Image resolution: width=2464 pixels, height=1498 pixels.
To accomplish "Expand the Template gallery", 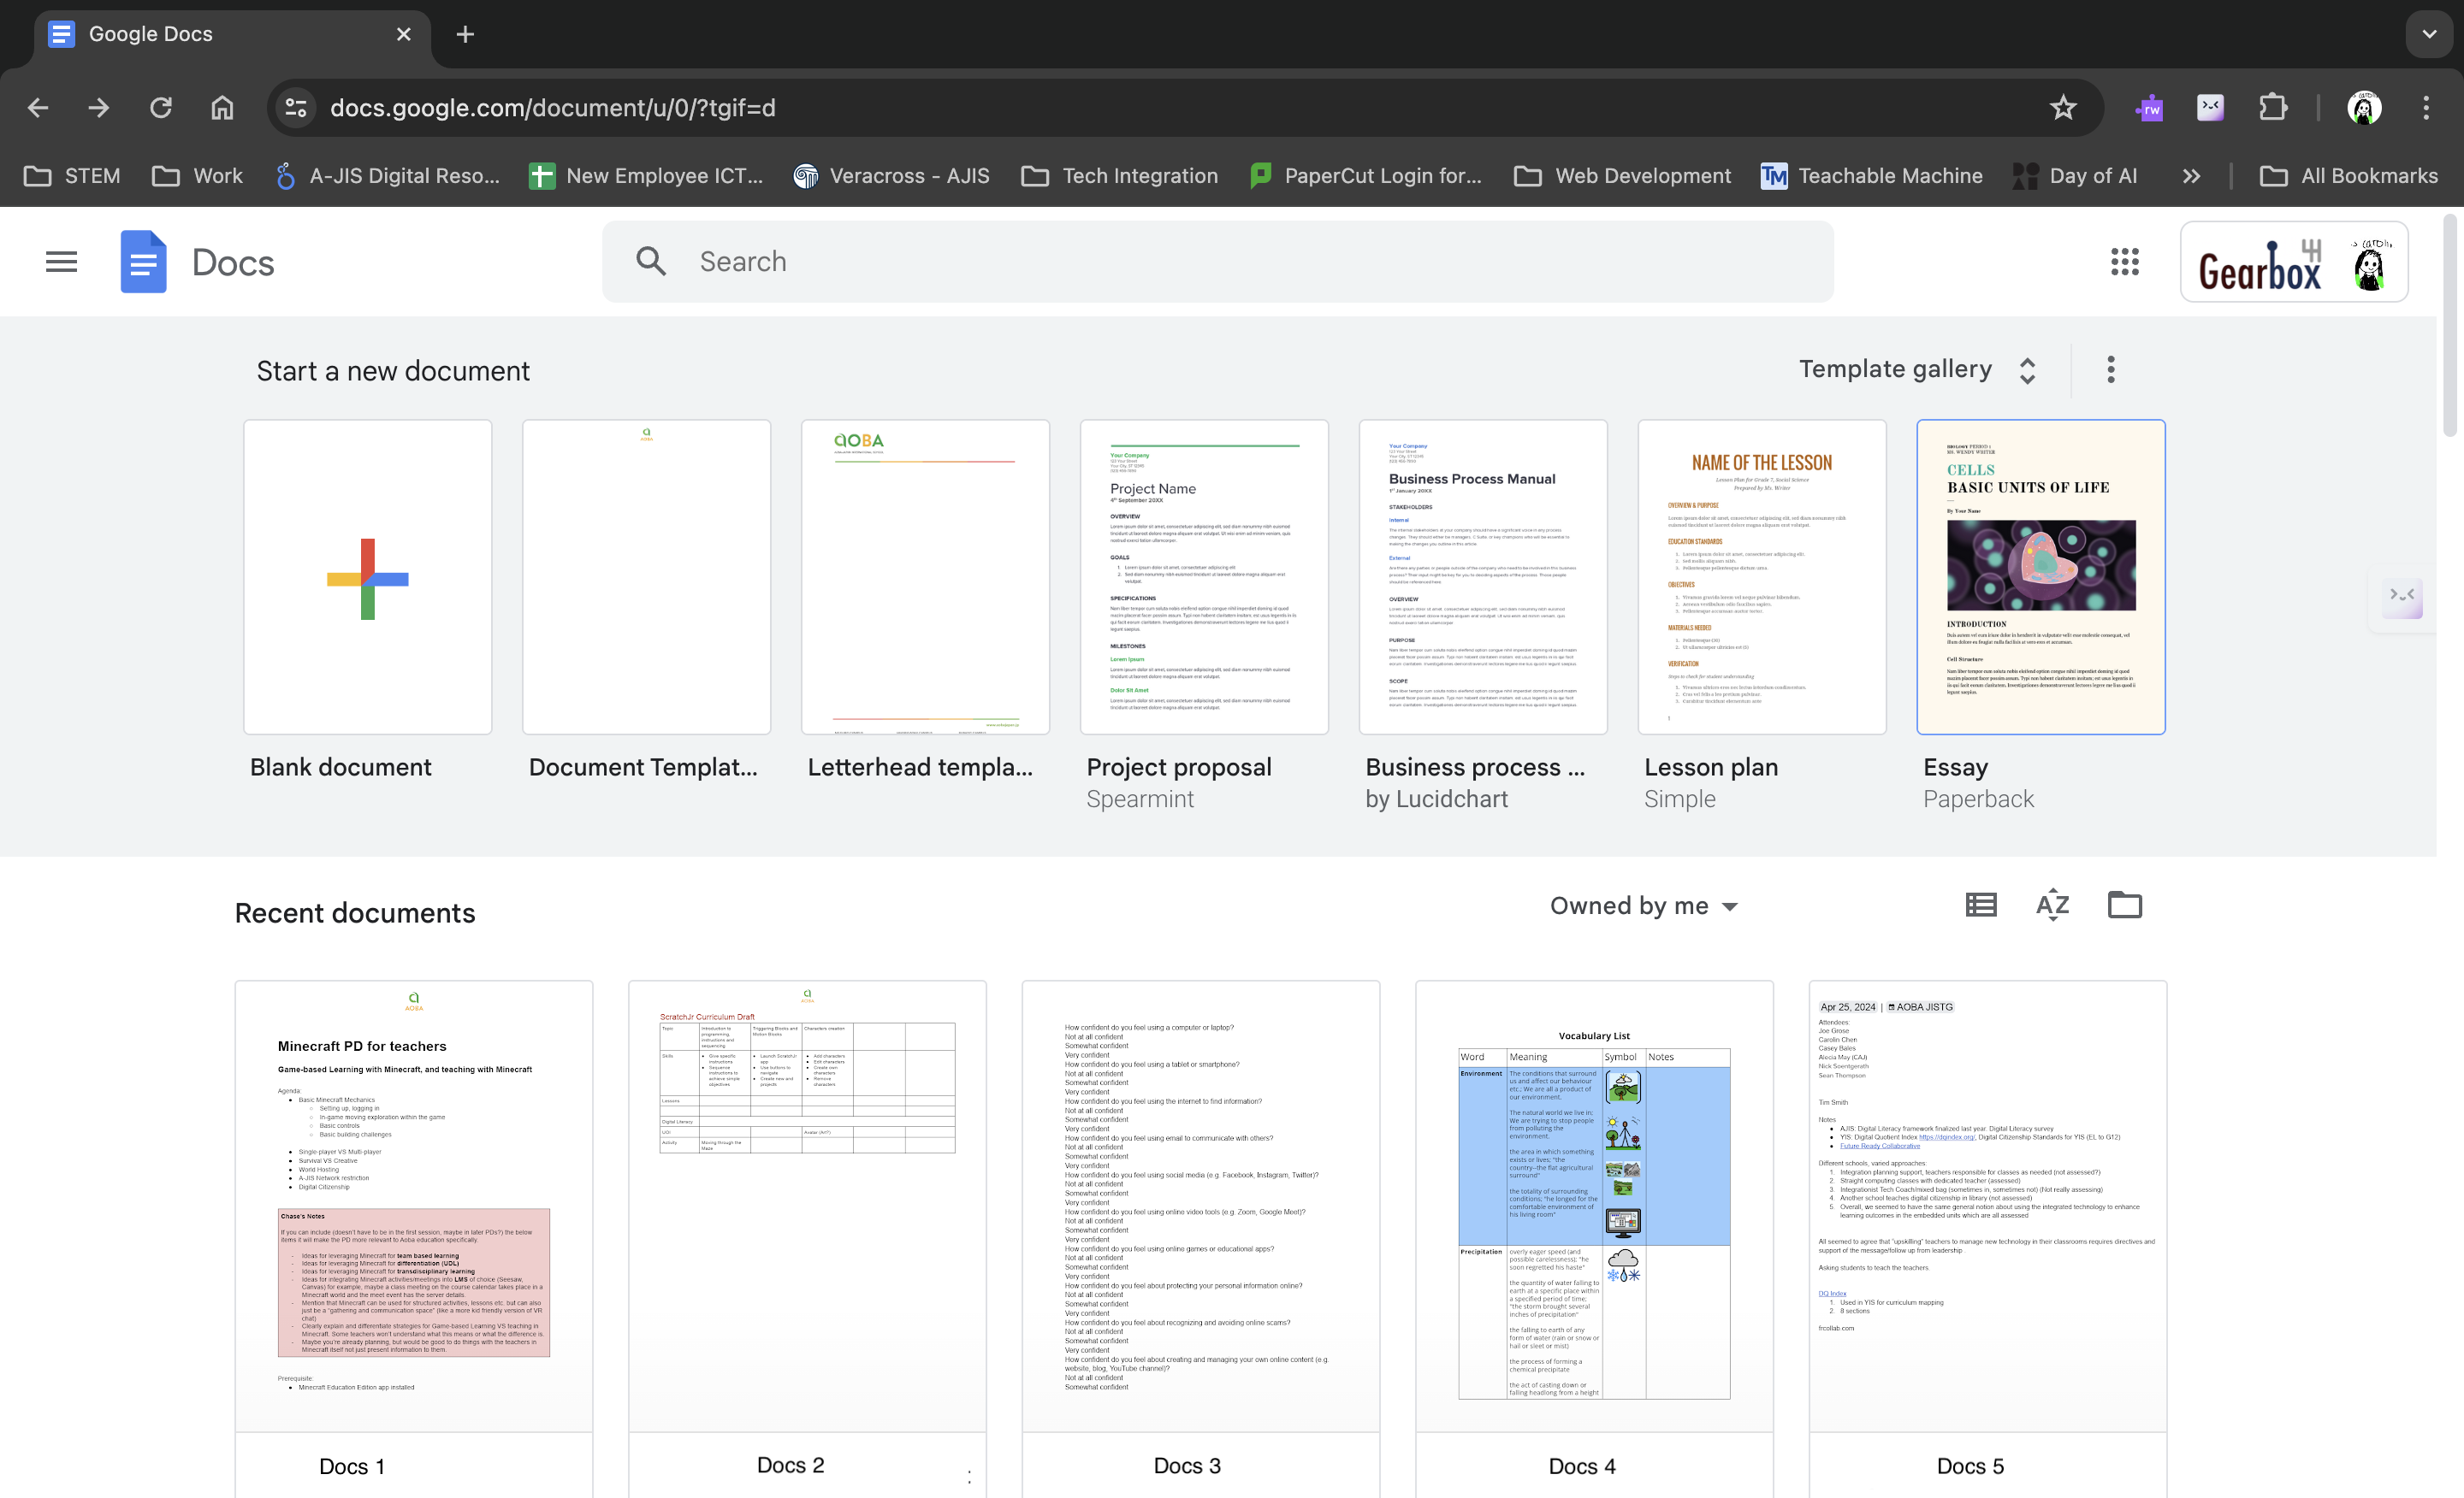I will click(x=1916, y=369).
